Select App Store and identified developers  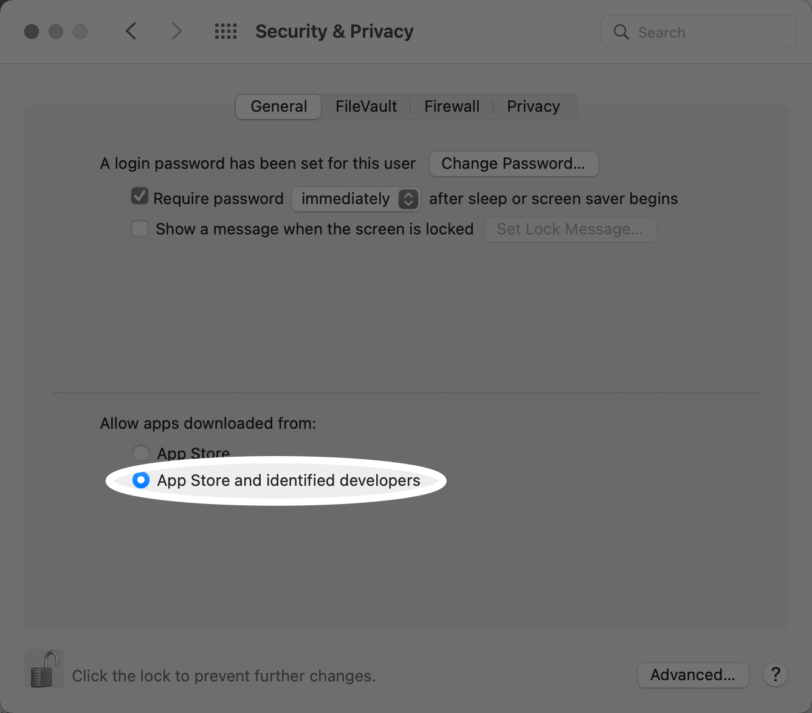pyautogui.click(x=140, y=480)
